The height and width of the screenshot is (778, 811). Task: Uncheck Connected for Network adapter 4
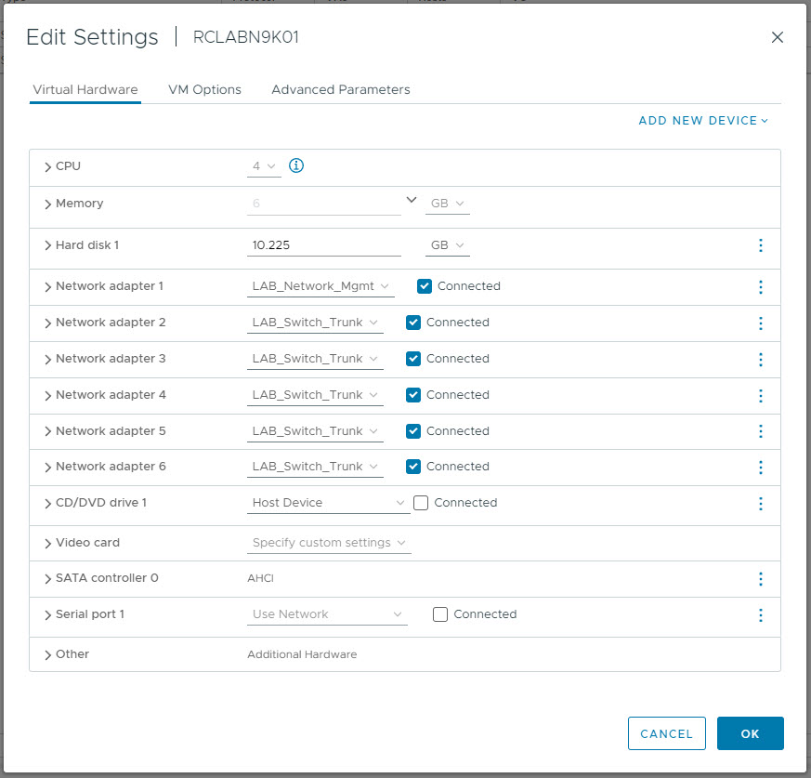point(413,395)
